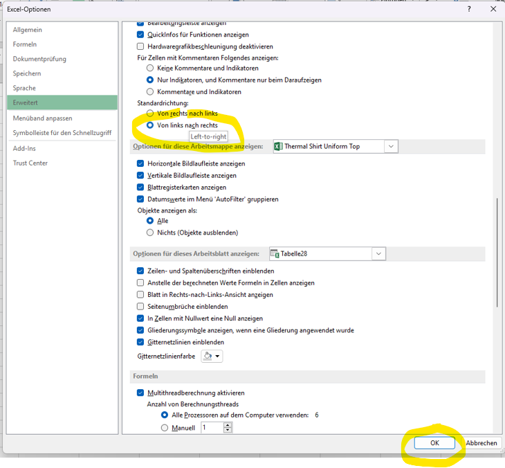The image size is (505, 468).
Task: Toggle Zeilen- und Spaltenüberschriften einblenden
Action: 140,271
